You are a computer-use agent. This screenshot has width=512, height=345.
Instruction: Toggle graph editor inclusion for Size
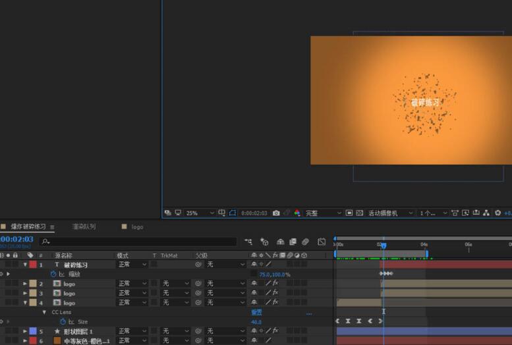click(x=71, y=322)
